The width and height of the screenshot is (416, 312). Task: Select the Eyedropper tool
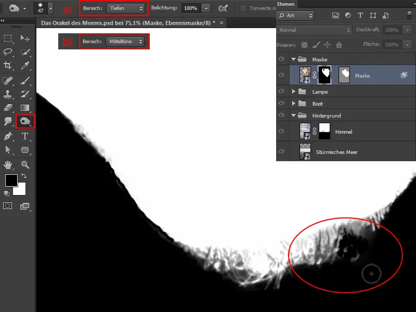[25, 66]
